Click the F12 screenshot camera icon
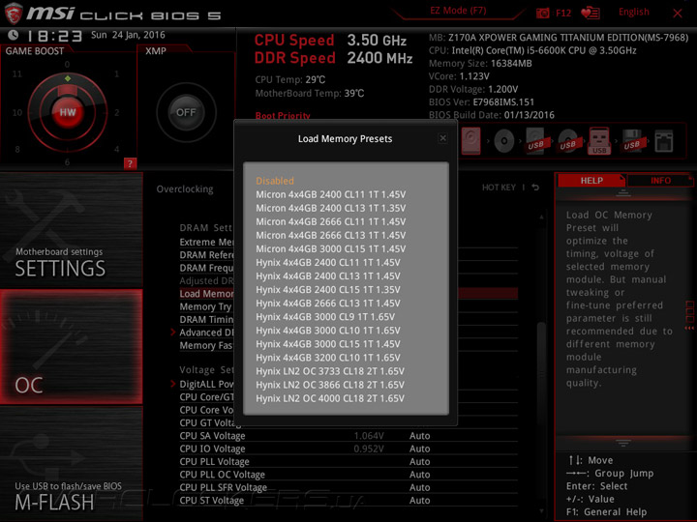 [x=543, y=13]
